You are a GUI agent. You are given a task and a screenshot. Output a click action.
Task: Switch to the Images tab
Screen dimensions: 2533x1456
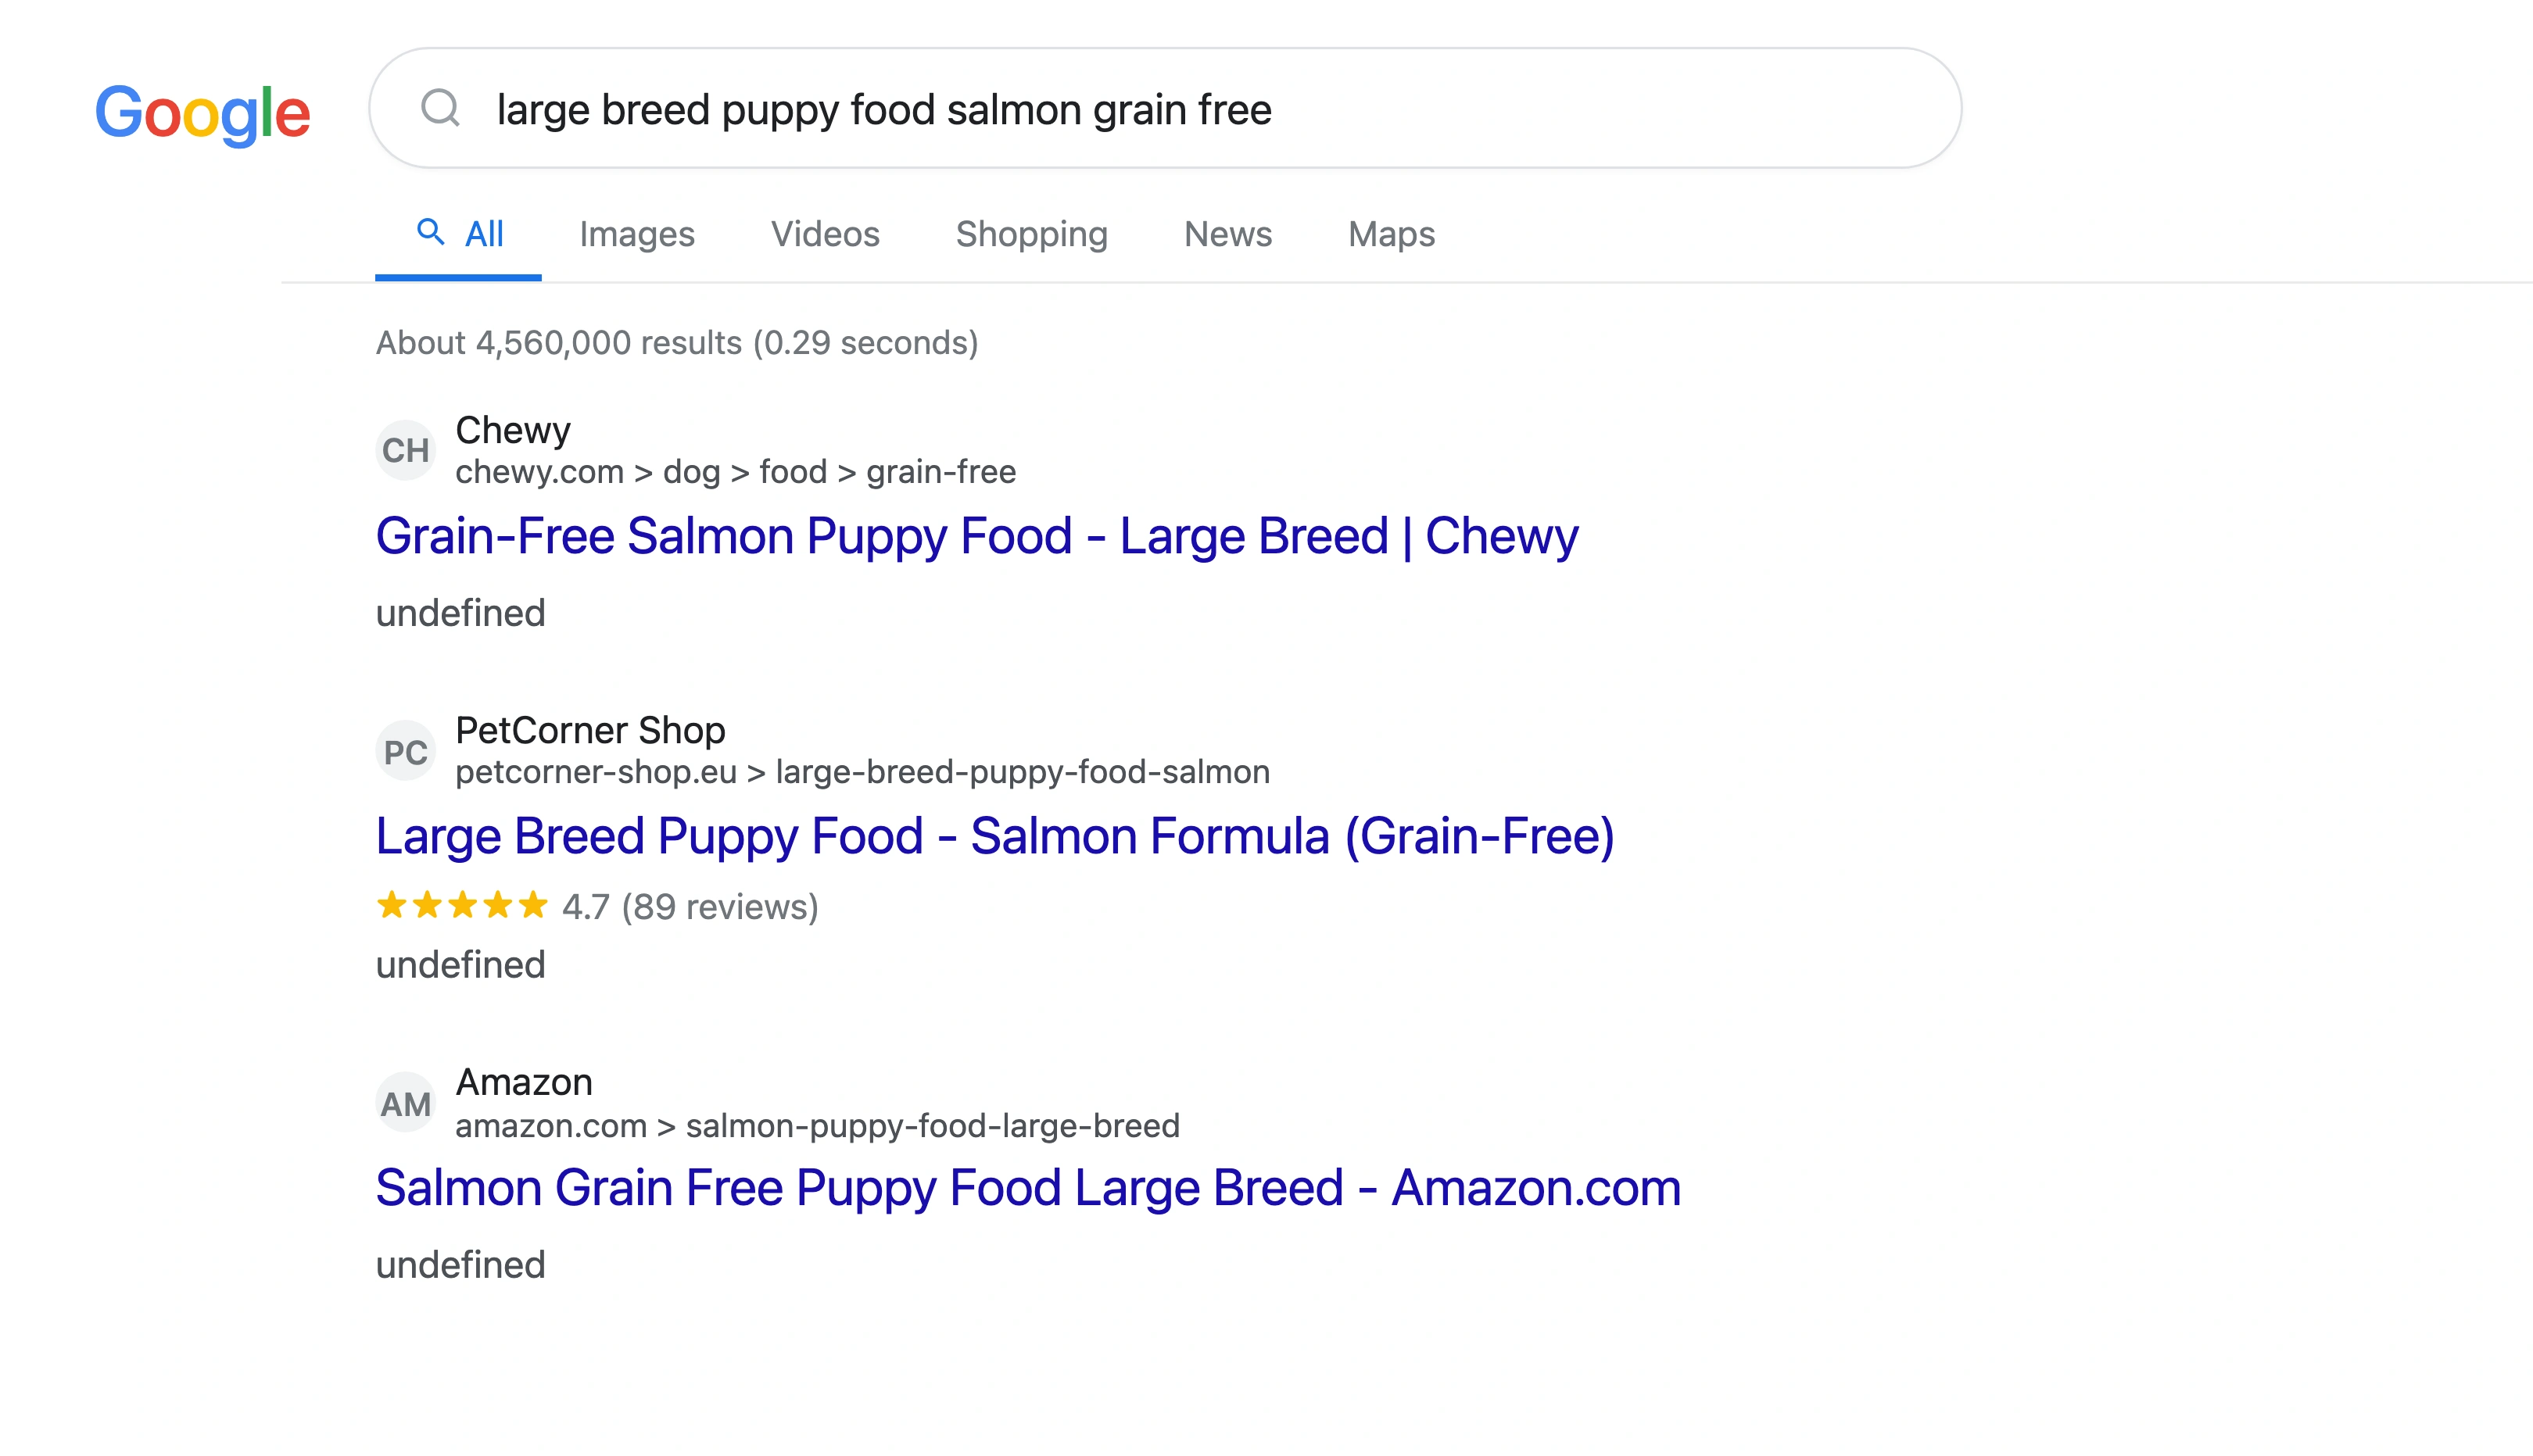click(637, 233)
